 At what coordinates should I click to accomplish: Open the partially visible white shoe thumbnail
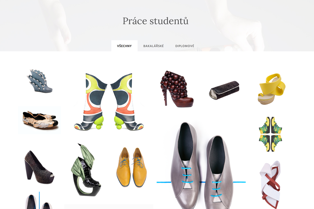click(x=39, y=201)
